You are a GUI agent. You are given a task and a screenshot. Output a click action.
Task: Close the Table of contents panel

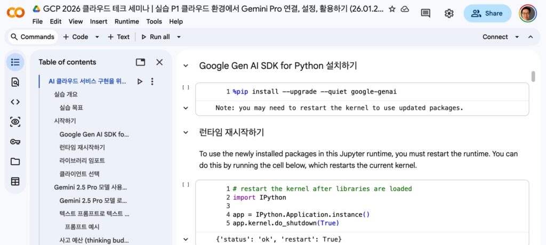tap(159, 62)
